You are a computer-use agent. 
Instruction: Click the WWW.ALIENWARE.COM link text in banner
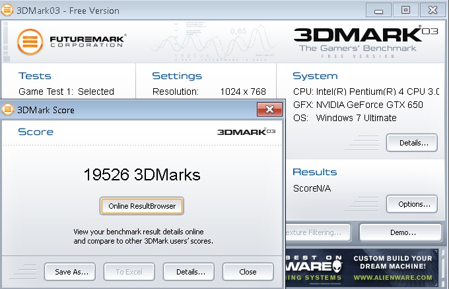(393, 277)
